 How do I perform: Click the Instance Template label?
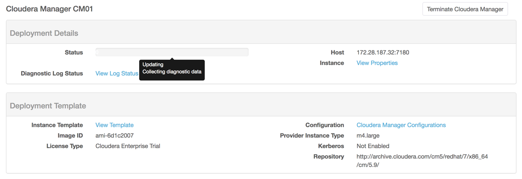click(57, 125)
